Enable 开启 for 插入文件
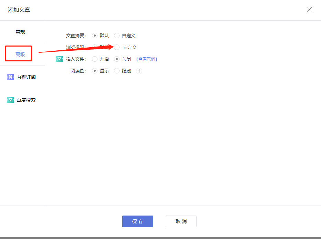This screenshot has width=321, height=239. tap(95, 59)
